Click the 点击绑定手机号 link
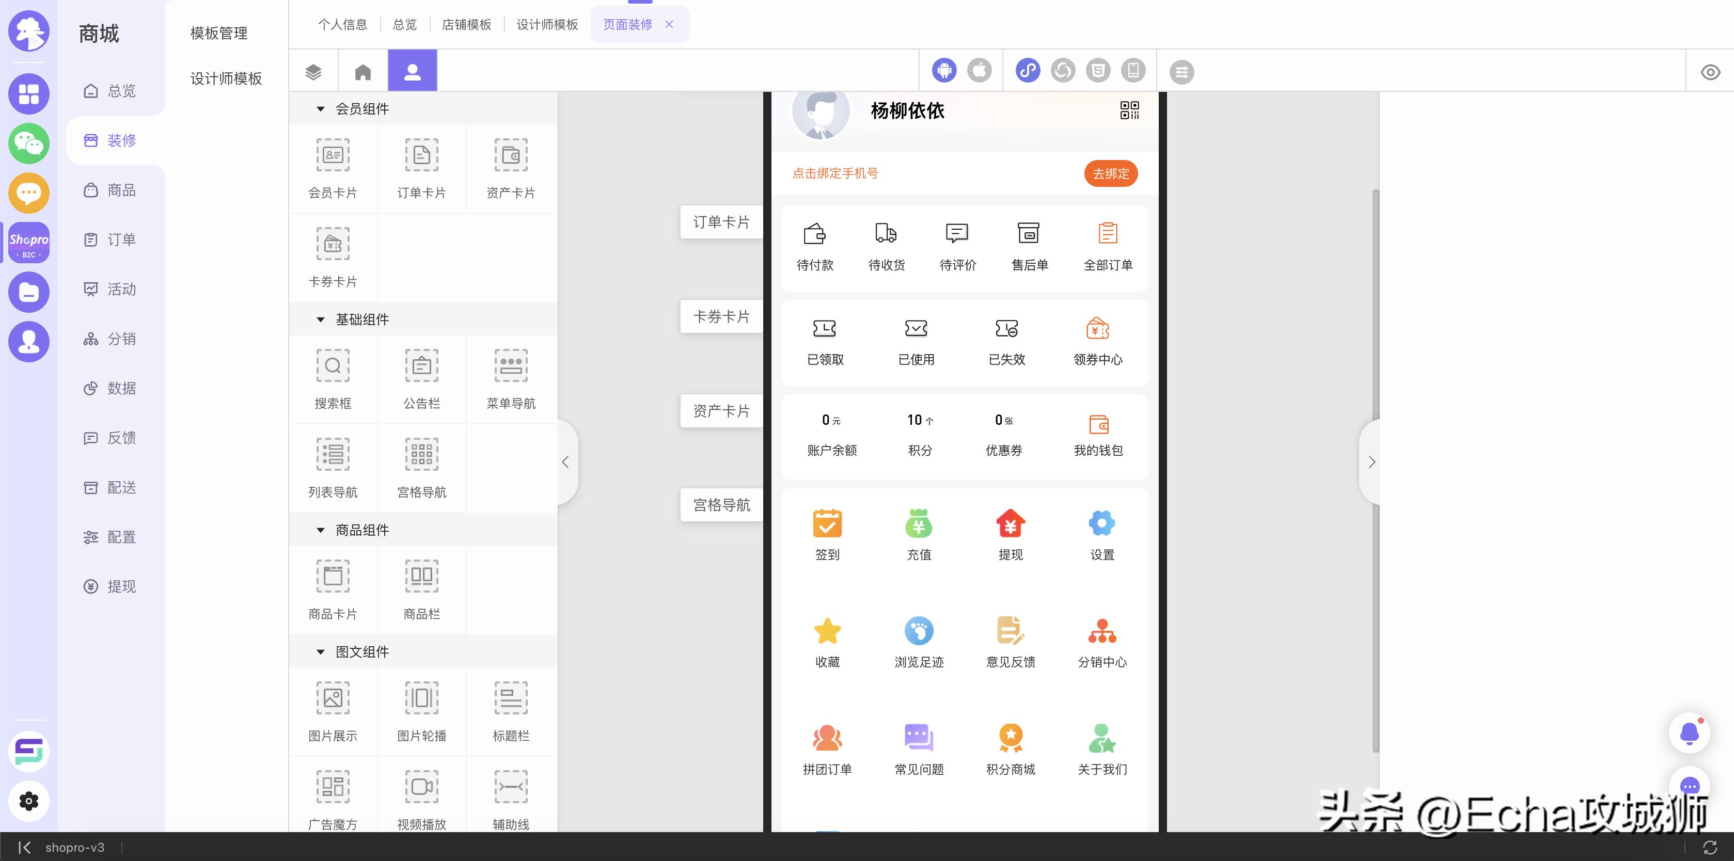1734x861 pixels. point(836,173)
